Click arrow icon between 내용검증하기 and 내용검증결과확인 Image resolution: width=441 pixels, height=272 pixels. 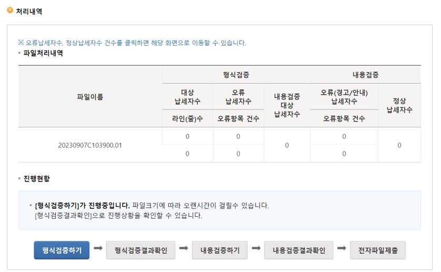[256, 248]
